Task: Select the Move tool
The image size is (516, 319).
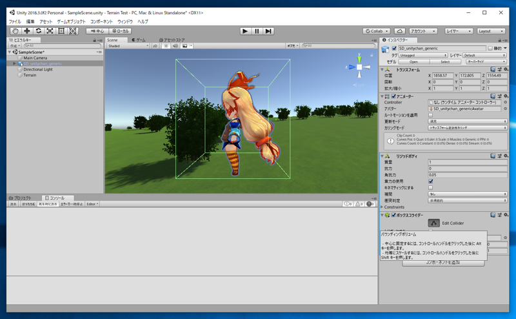Action: tap(27, 31)
